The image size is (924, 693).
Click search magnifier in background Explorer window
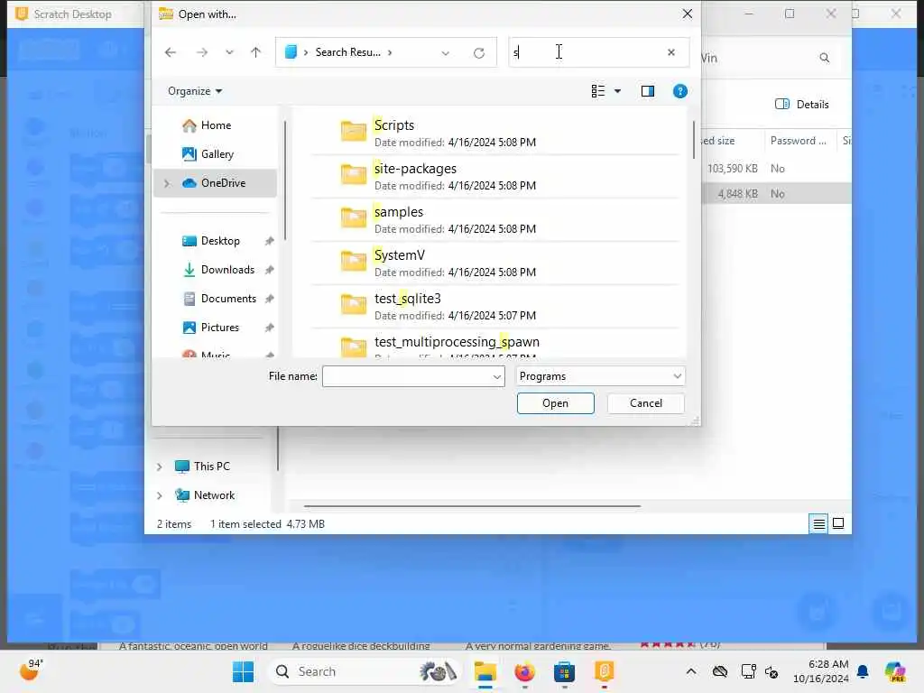(825, 58)
